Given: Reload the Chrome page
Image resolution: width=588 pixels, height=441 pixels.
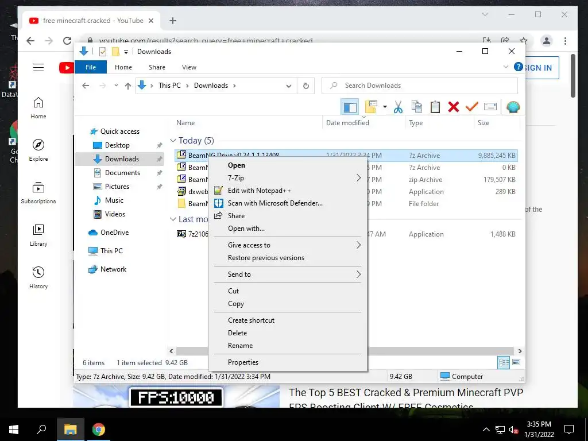Looking at the screenshot, I should pos(67,41).
